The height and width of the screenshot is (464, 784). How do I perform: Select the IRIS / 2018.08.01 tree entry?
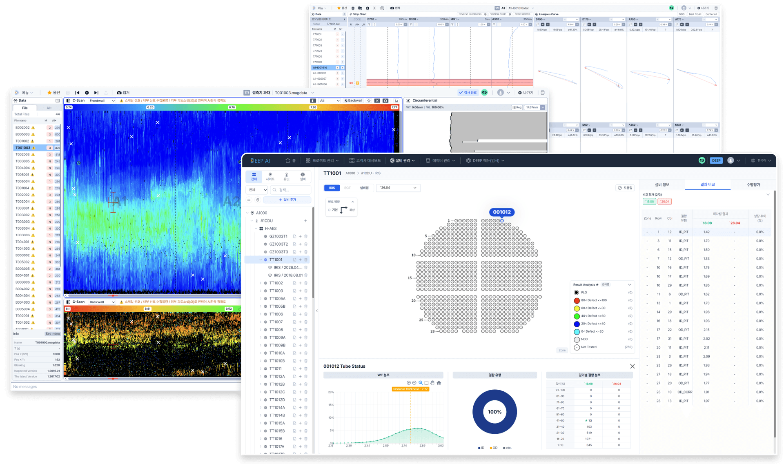(x=285, y=275)
